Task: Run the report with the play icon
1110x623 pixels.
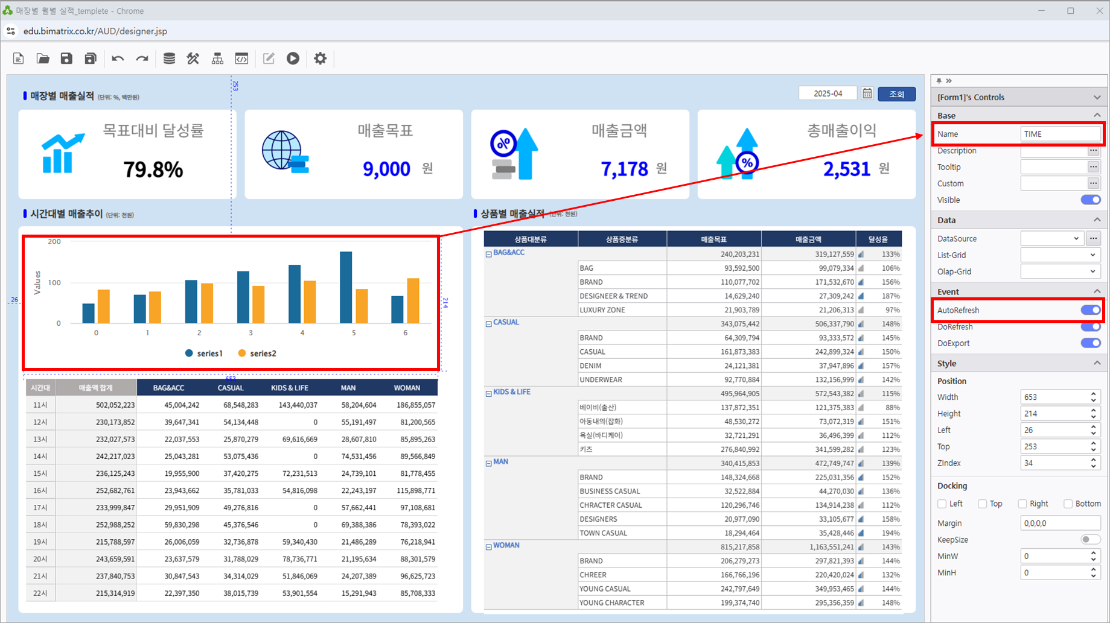Action: point(293,59)
